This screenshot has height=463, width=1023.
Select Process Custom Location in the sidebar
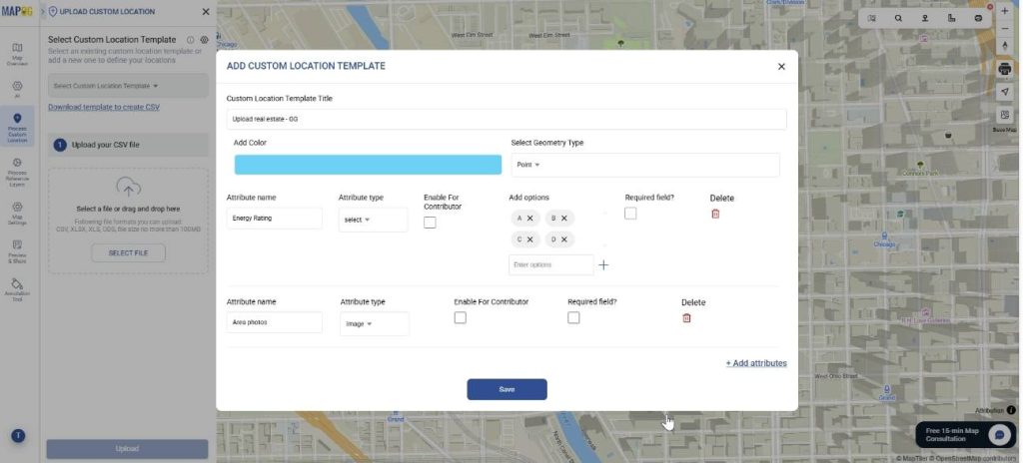pos(17,127)
